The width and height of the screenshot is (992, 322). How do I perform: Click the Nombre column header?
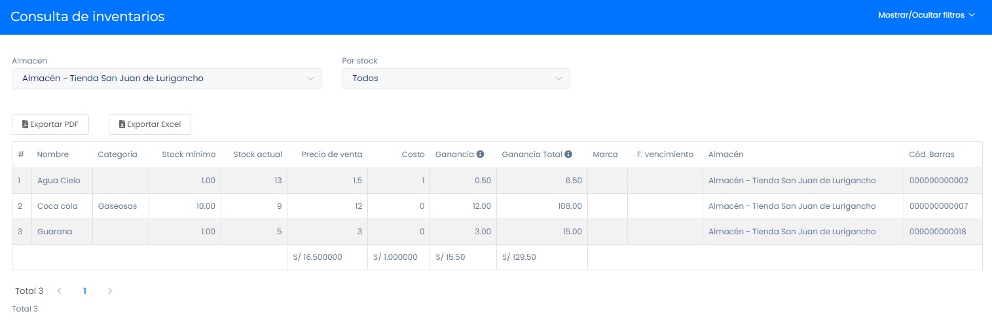tap(52, 154)
